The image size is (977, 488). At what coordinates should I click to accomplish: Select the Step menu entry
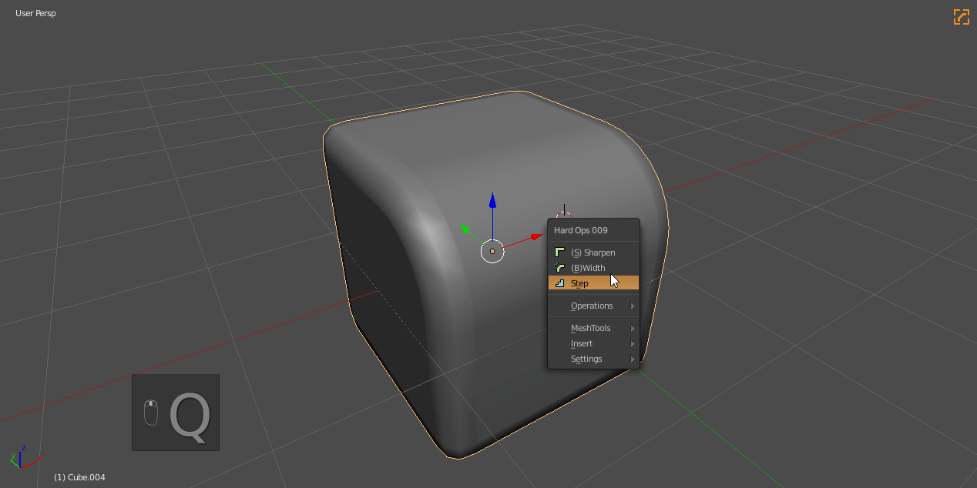tap(579, 283)
